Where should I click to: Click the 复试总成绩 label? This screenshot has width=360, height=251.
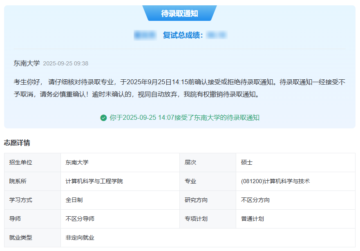coord(183,36)
